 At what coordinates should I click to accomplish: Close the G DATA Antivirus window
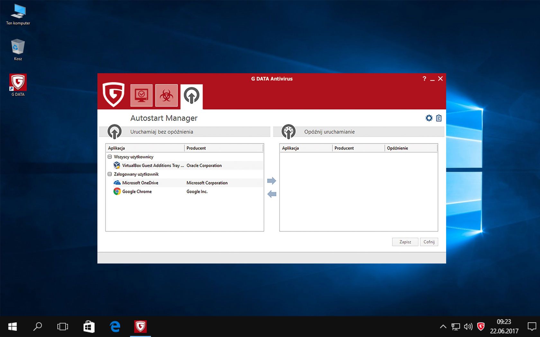440,79
